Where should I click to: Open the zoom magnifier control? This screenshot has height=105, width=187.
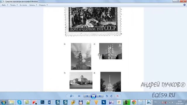(71, 96)
